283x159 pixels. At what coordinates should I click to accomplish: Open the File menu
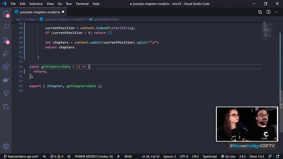point(13,4)
